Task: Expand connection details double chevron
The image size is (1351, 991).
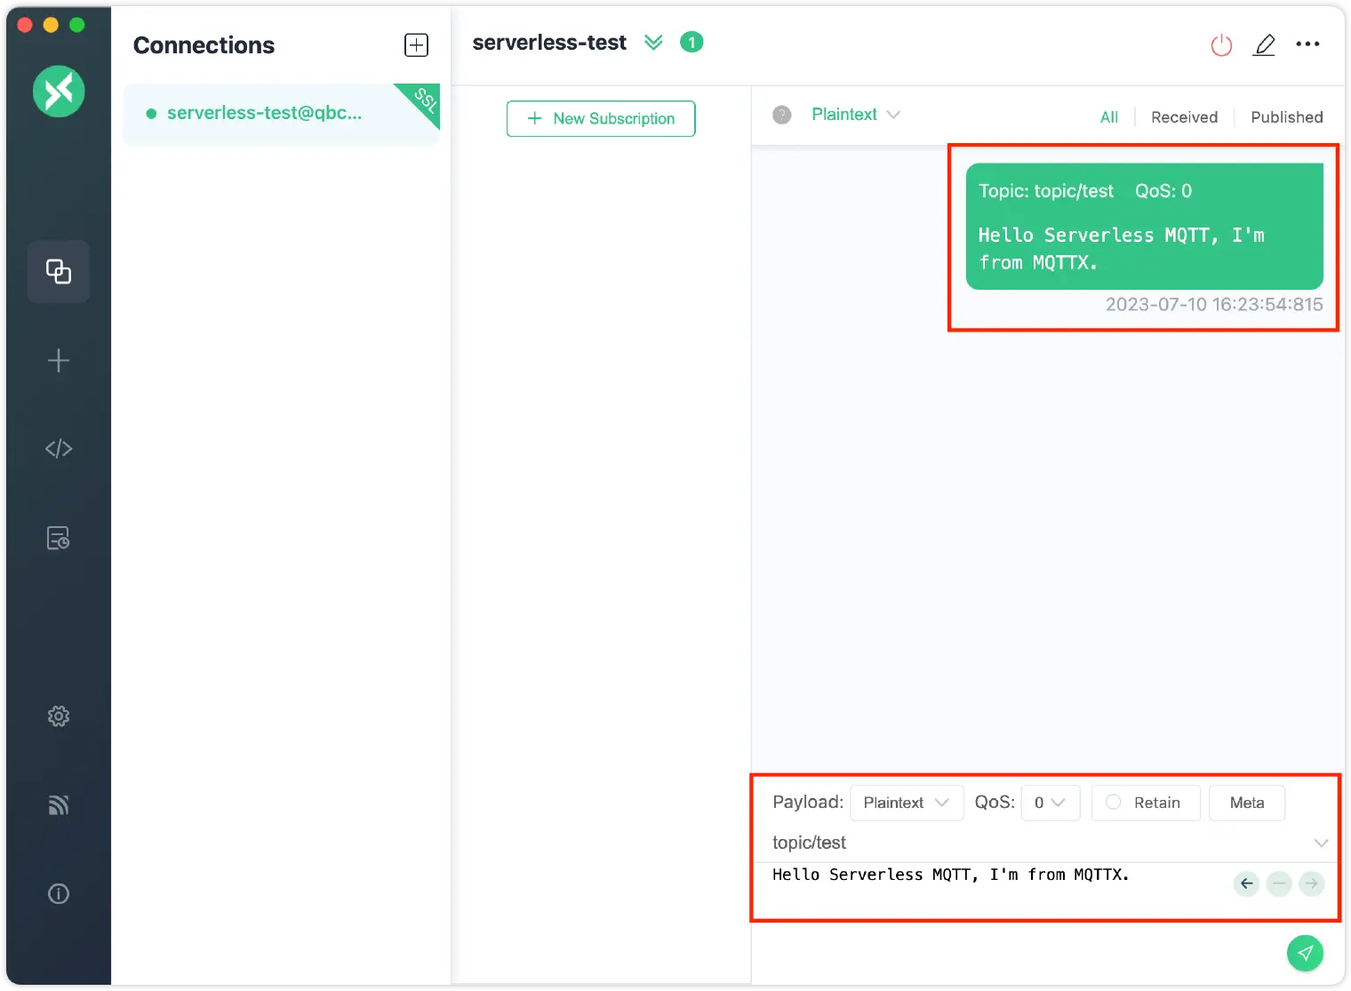Action: point(653,43)
